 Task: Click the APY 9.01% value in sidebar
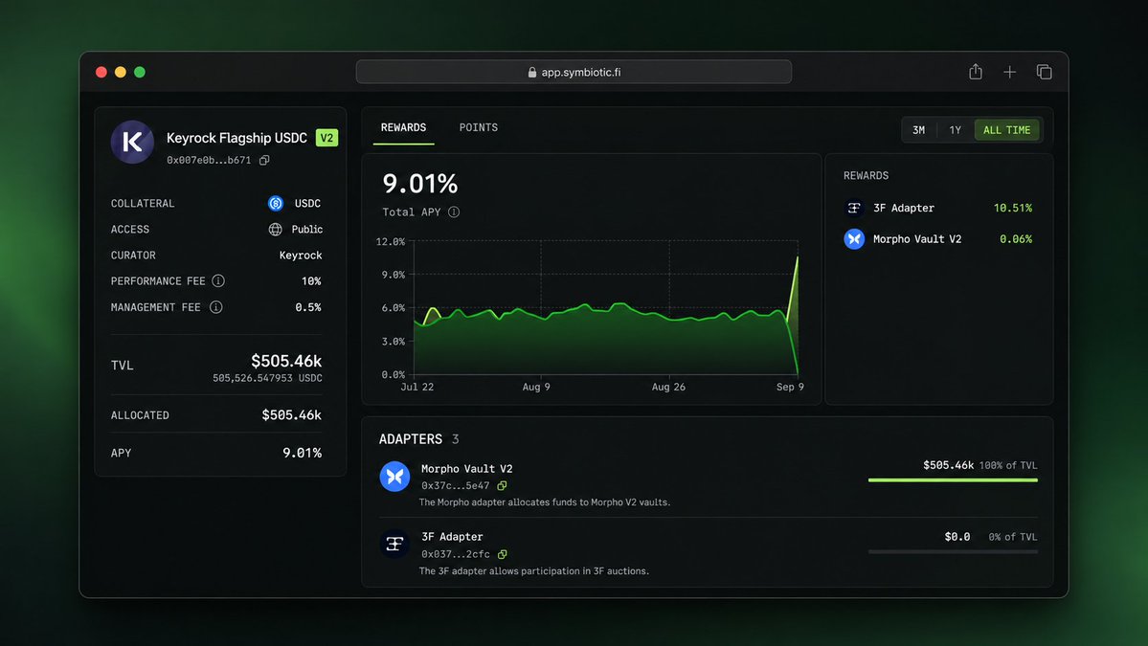[x=303, y=453]
